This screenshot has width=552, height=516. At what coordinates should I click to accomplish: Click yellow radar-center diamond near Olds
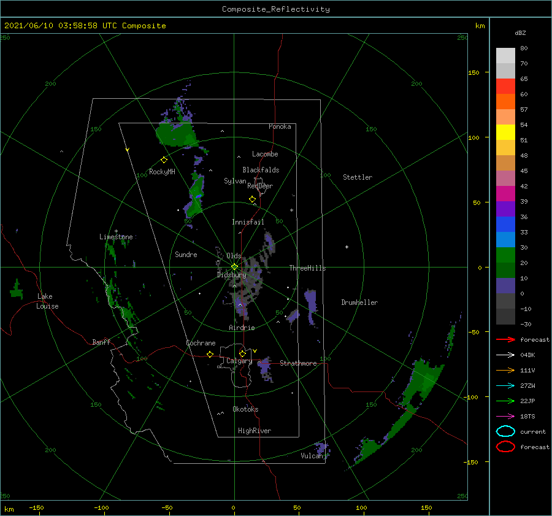pos(234,267)
